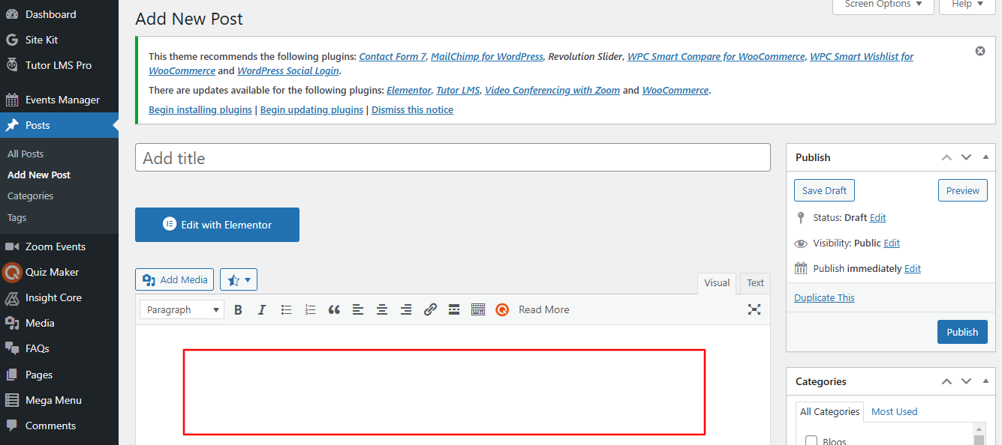Toggle bold formatting in editor toolbar
The image size is (1002, 445).
pos(238,309)
